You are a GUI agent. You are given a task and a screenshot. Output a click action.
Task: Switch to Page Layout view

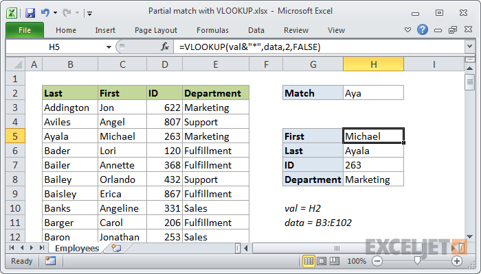(323, 261)
